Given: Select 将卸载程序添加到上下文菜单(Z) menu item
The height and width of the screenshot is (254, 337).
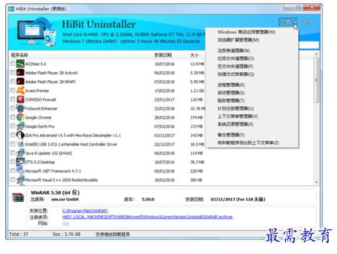Looking at the screenshot, I should click(x=252, y=143).
